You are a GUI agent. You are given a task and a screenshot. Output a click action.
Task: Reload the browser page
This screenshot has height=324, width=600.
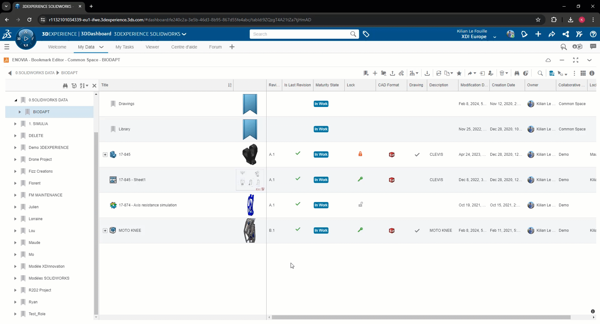29,20
